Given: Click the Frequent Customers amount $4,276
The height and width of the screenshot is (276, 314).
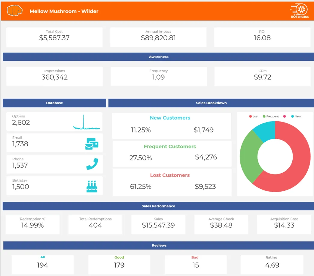Looking at the screenshot, I should [206, 157].
